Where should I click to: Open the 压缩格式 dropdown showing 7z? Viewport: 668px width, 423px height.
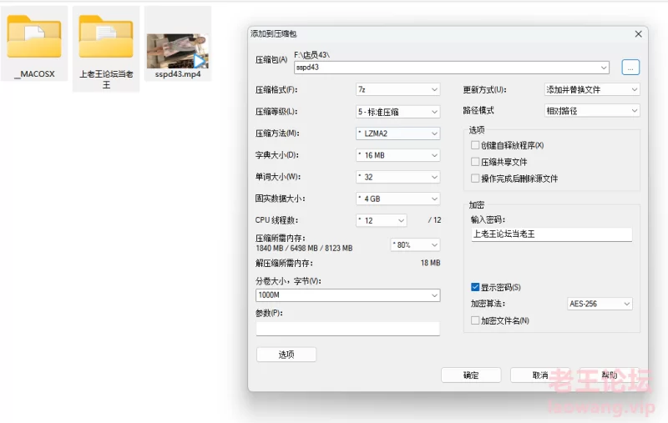tap(397, 89)
